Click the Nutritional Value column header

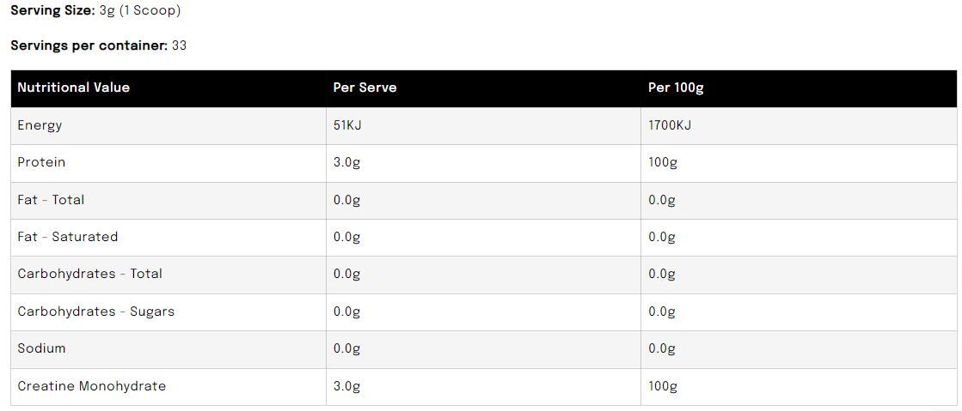click(x=74, y=88)
